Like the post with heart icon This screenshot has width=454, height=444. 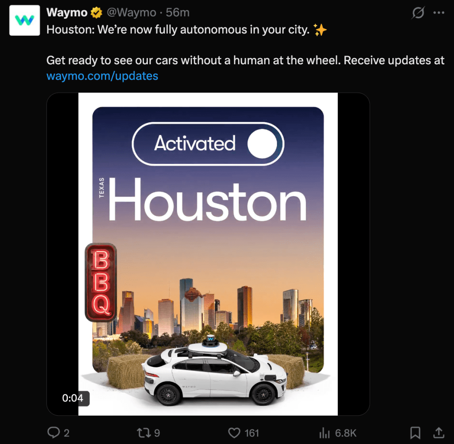point(234,433)
